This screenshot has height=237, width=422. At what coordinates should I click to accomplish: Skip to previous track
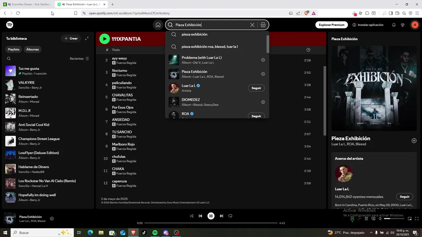coord(200,216)
